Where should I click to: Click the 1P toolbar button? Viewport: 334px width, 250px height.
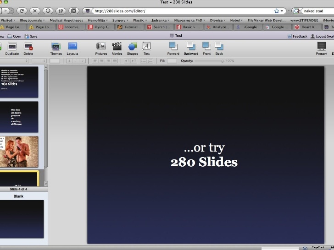tap(61, 11)
